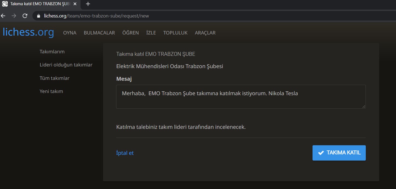The height and width of the screenshot is (189, 396).
Task: Open Lideri olduğun takımlar in sidebar
Action: pyautogui.click(x=66, y=65)
